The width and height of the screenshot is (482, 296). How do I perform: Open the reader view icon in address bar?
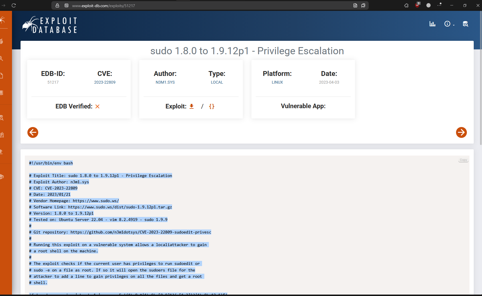coord(355,5)
